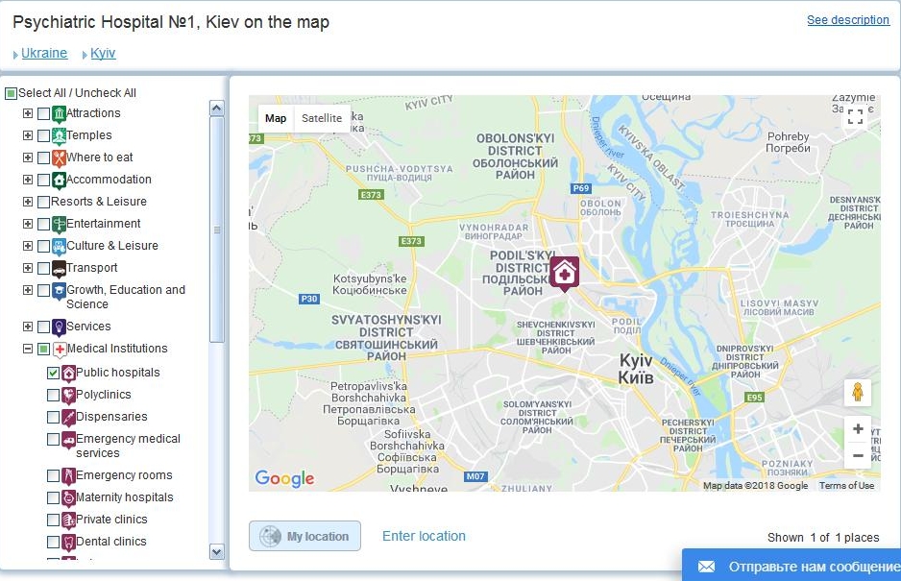The width and height of the screenshot is (901, 581).
Task: Click Enter location input
Action: click(x=423, y=537)
